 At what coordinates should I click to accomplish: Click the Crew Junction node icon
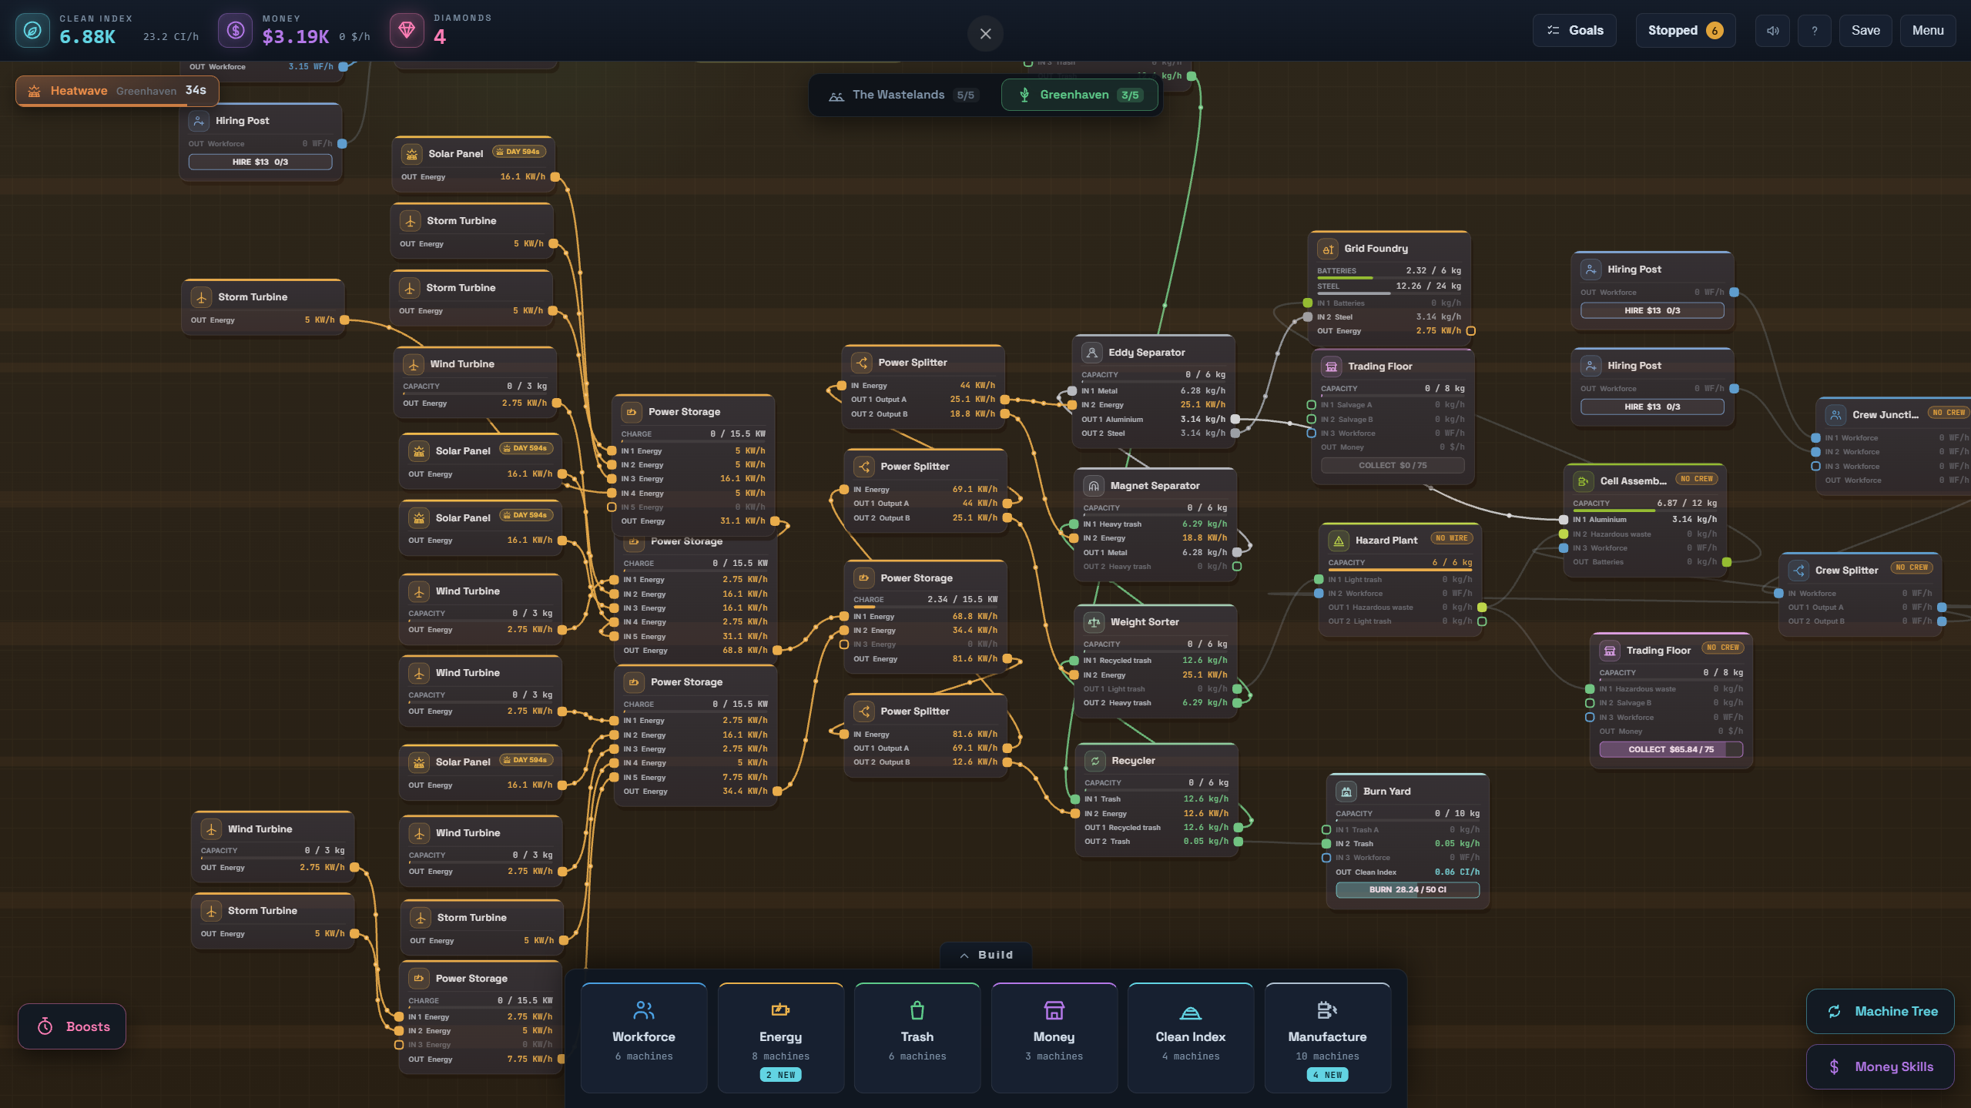click(1836, 415)
